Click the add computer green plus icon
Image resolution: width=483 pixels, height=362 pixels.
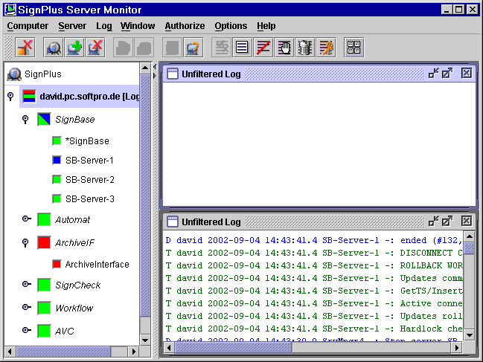[x=74, y=48]
